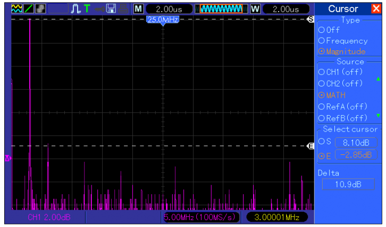This screenshot has height=227, width=386.
Task: Click the M main timebase icon
Action: pyautogui.click(x=138, y=9)
